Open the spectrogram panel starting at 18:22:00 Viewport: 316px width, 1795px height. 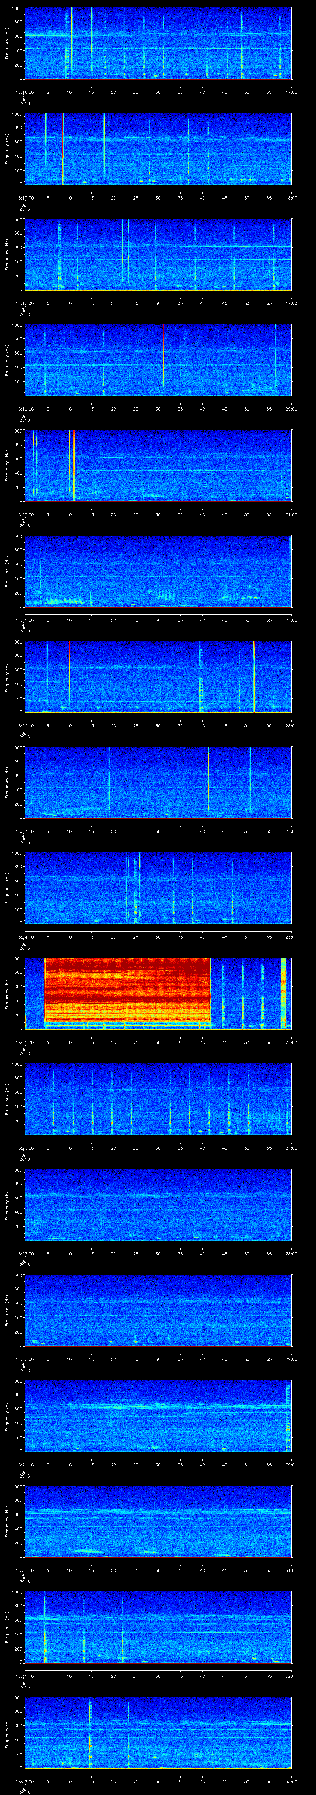(x=158, y=677)
